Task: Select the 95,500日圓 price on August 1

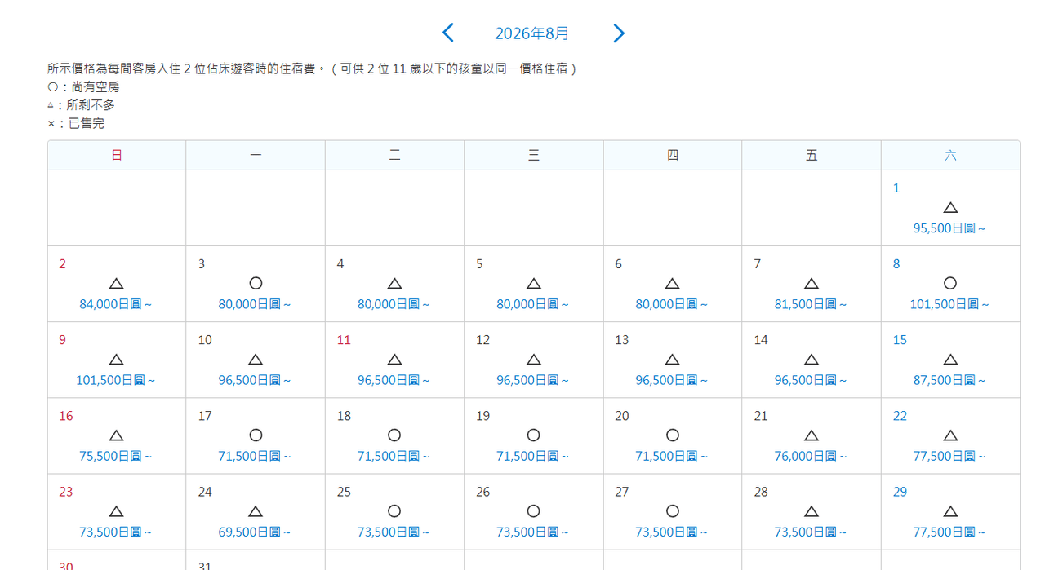Action: click(949, 228)
